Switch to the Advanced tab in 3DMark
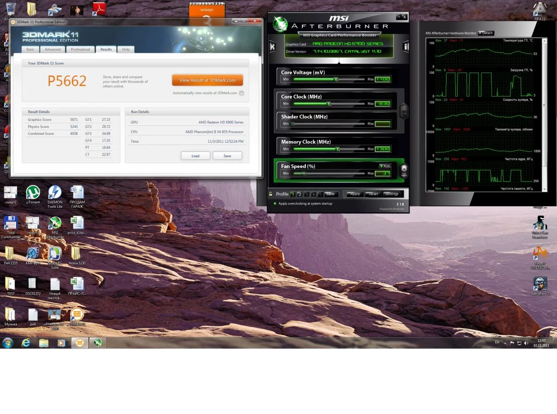Screen dimensions: 557x414 (52, 49)
